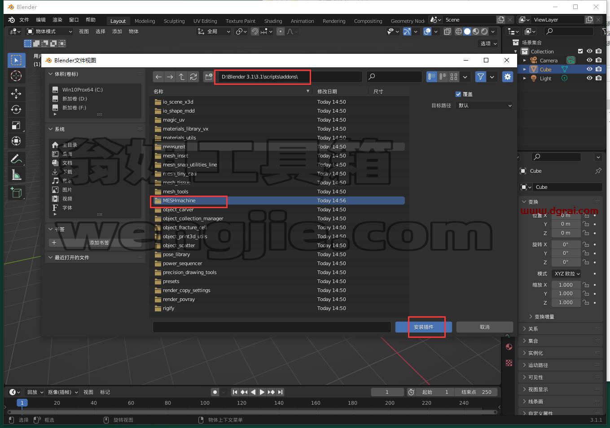This screenshot has height=428, width=610.
Task: Switch to wireframe viewport shading
Action: [459, 31]
